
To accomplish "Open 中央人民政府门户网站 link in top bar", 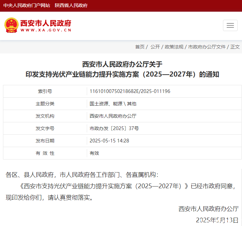I will pyautogui.click(x=27, y=6).
